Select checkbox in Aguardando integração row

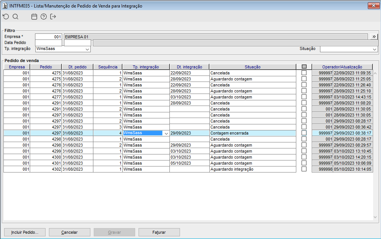[x=304, y=169]
